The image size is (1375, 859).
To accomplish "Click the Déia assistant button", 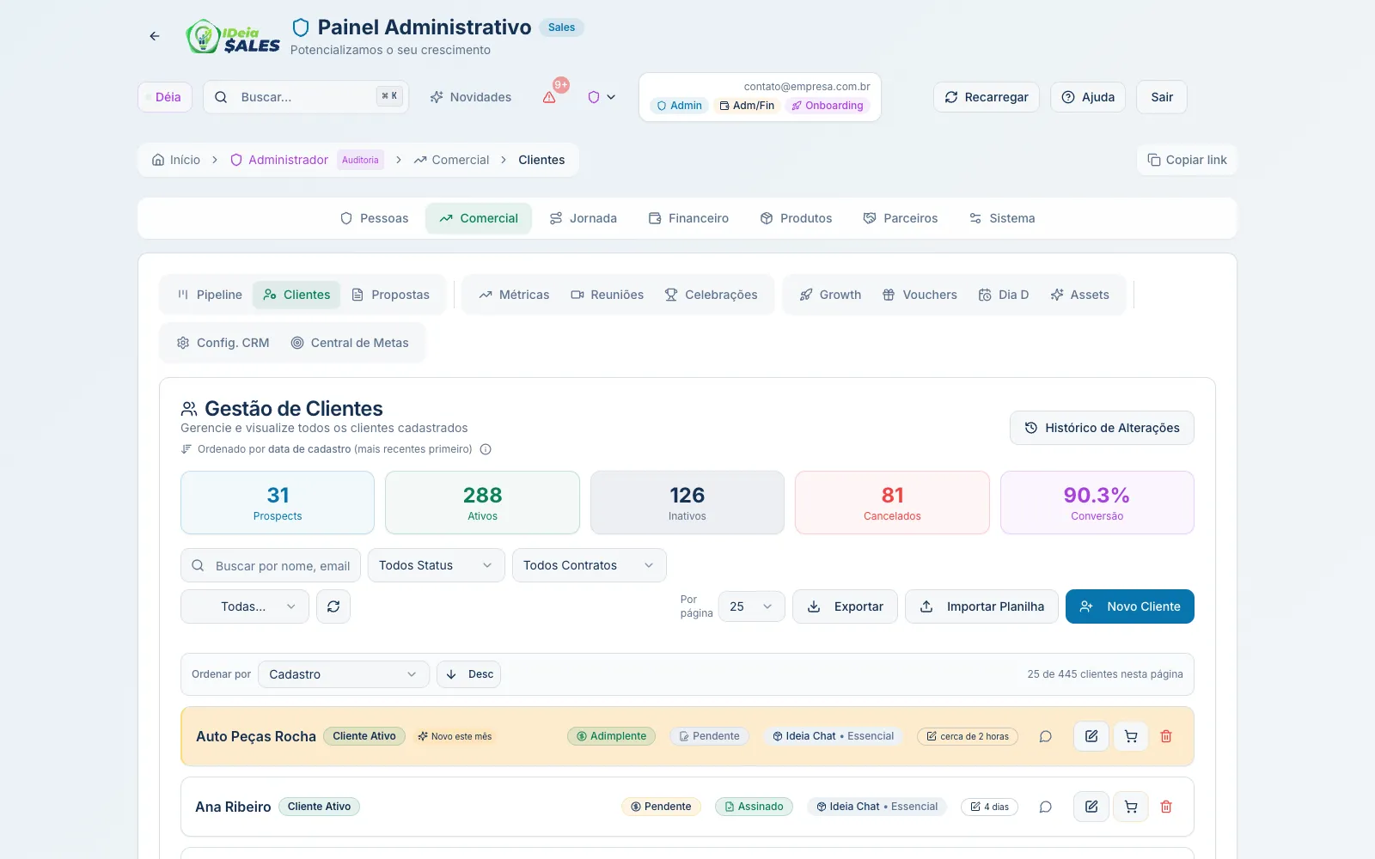I will pyautogui.click(x=164, y=97).
